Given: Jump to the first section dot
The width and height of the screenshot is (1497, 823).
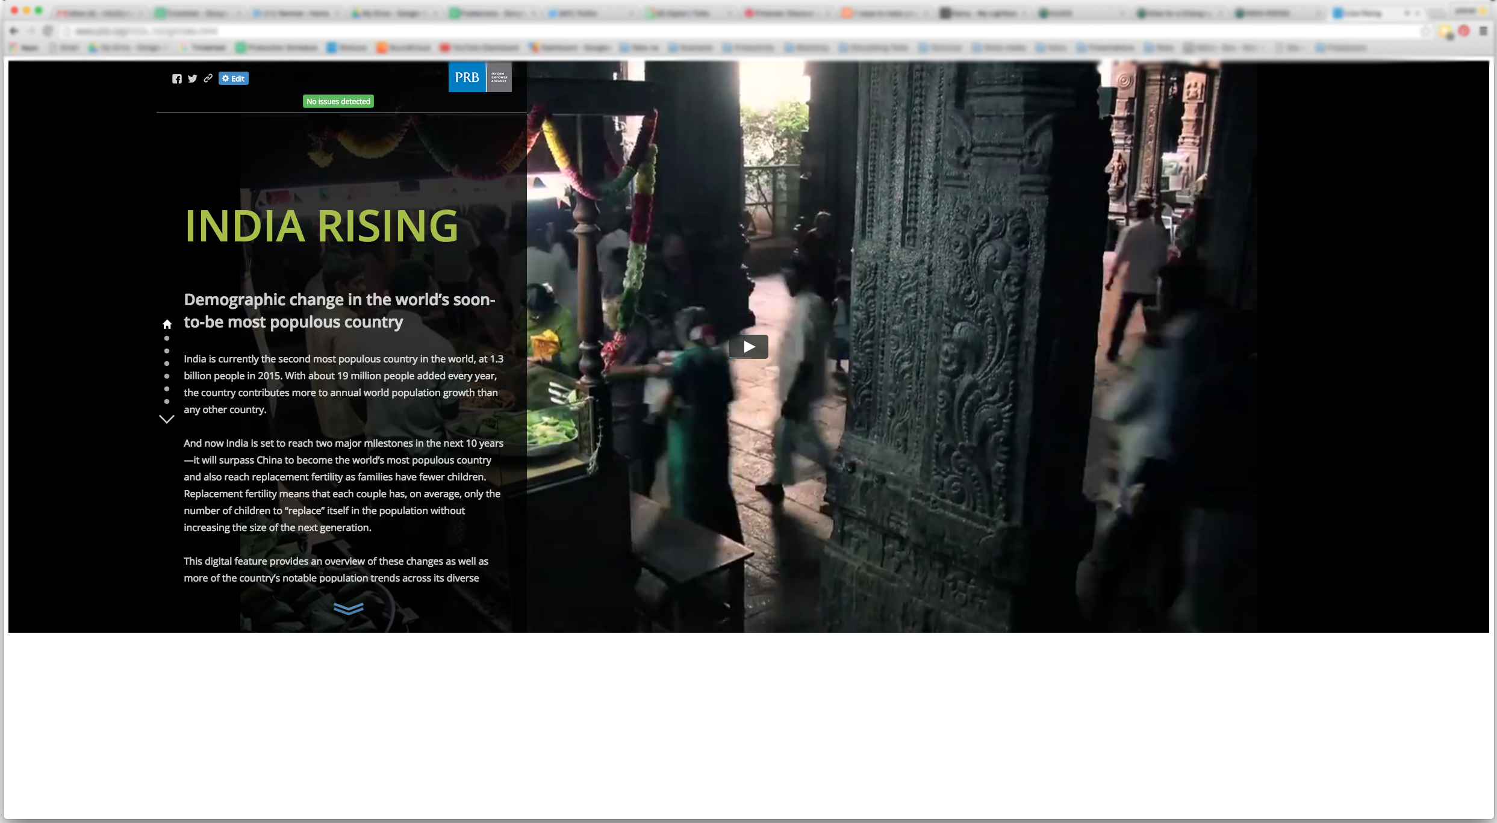Looking at the screenshot, I should tap(167, 338).
